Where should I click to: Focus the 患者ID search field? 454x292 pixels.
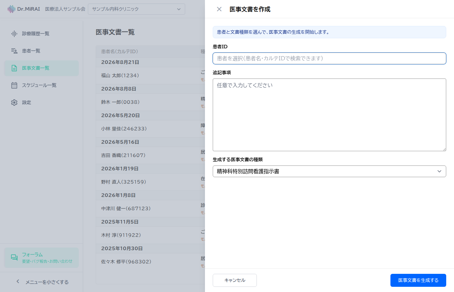[x=329, y=58]
